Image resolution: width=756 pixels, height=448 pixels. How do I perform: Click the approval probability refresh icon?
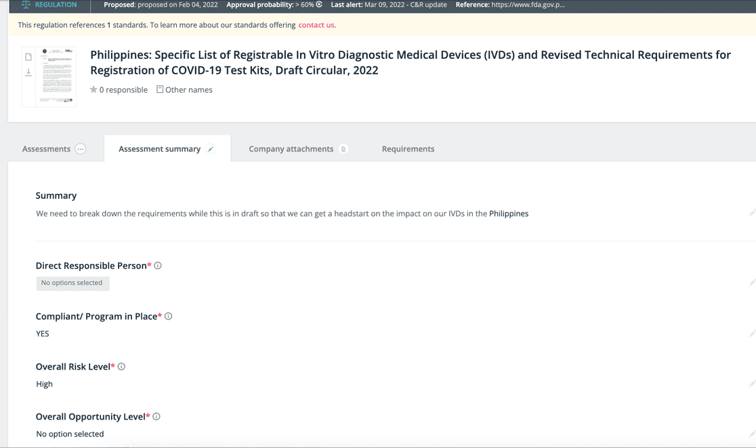[319, 5]
